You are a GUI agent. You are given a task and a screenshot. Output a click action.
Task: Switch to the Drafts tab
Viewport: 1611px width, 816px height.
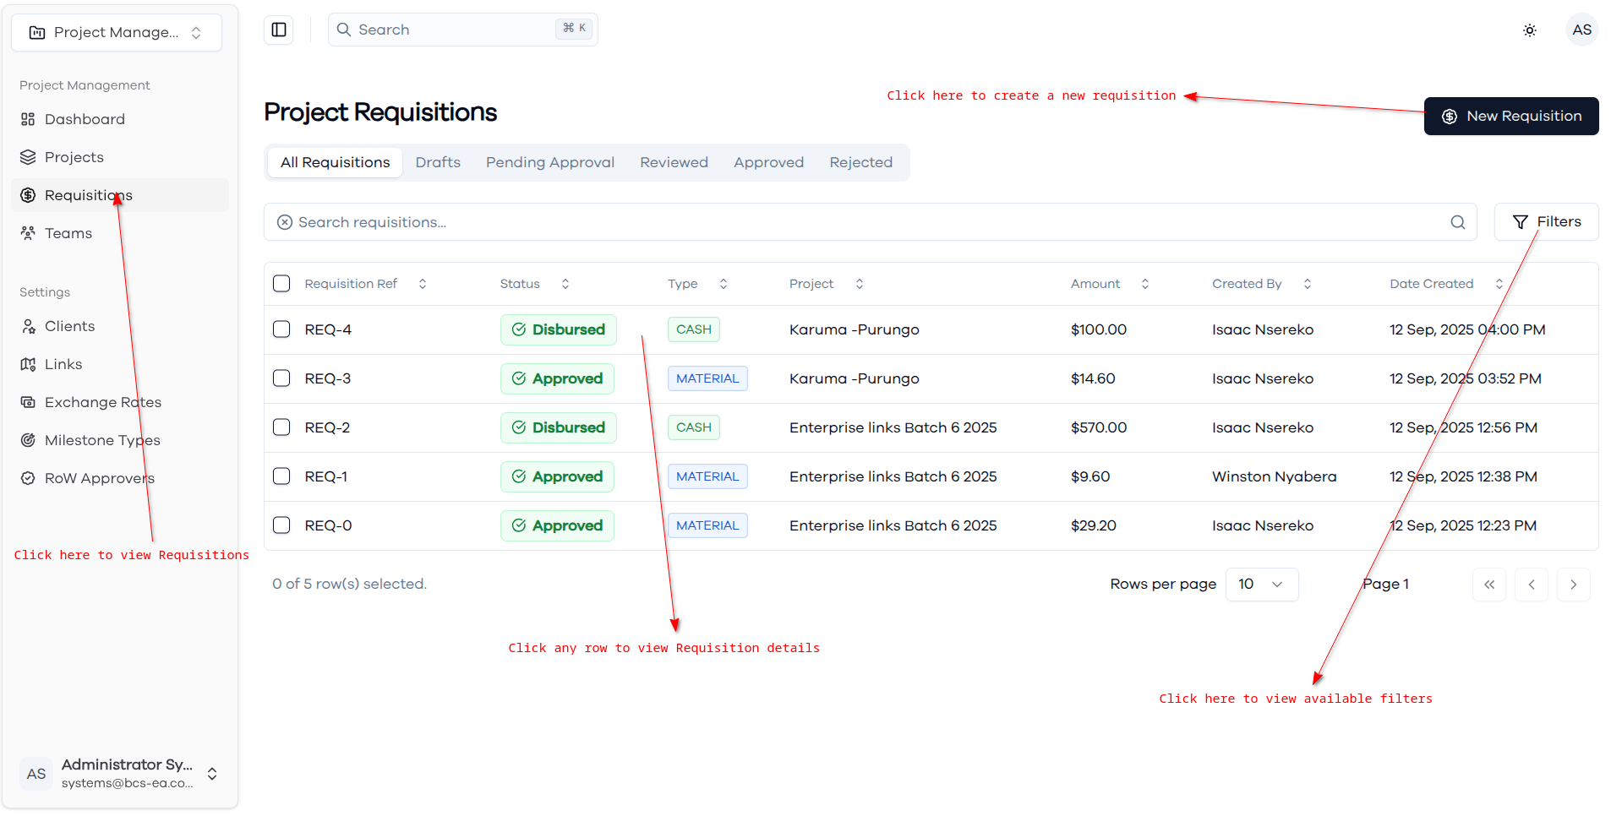click(x=438, y=162)
